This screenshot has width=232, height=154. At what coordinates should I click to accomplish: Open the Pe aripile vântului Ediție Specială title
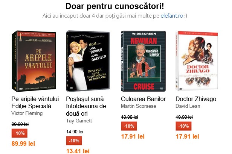35,103
